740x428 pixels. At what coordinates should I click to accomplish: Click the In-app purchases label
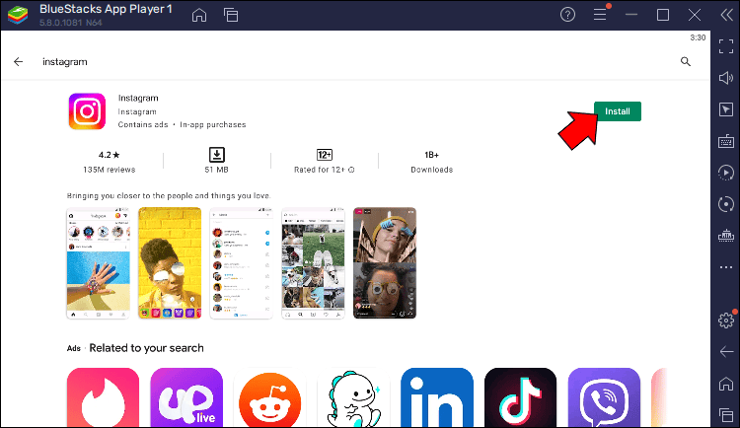tap(213, 124)
